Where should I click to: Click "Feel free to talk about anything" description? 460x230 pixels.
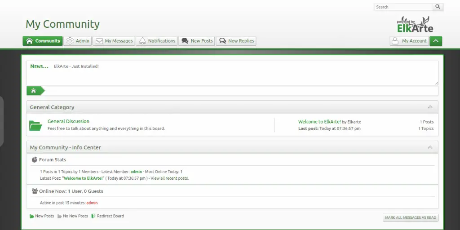tap(106, 128)
